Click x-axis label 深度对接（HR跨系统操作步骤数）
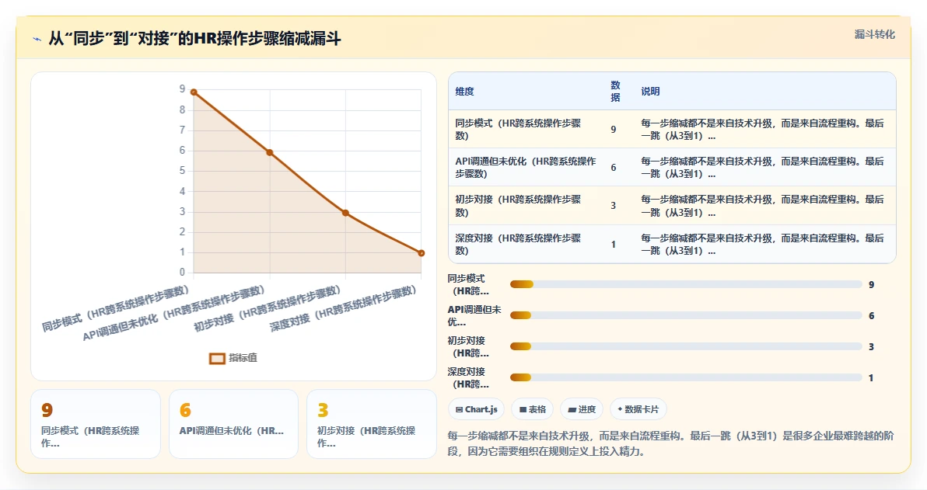Image resolution: width=927 pixels, height=490 pixels. coord(344,308)
